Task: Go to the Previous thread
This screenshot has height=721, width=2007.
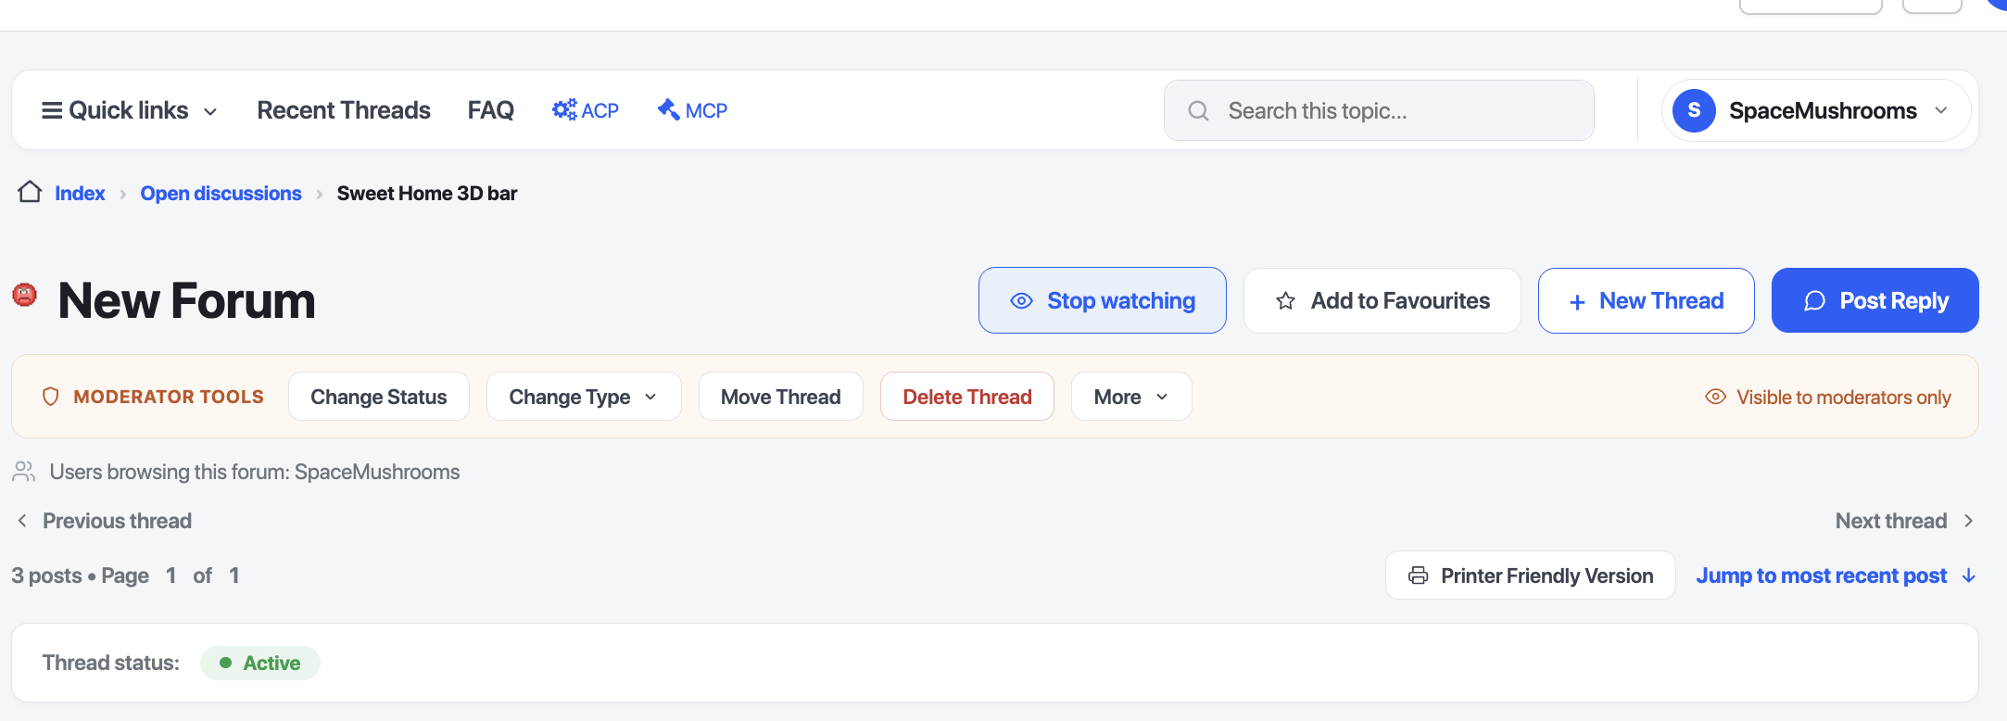Action: pyautogui.click(x=105, y=521)
